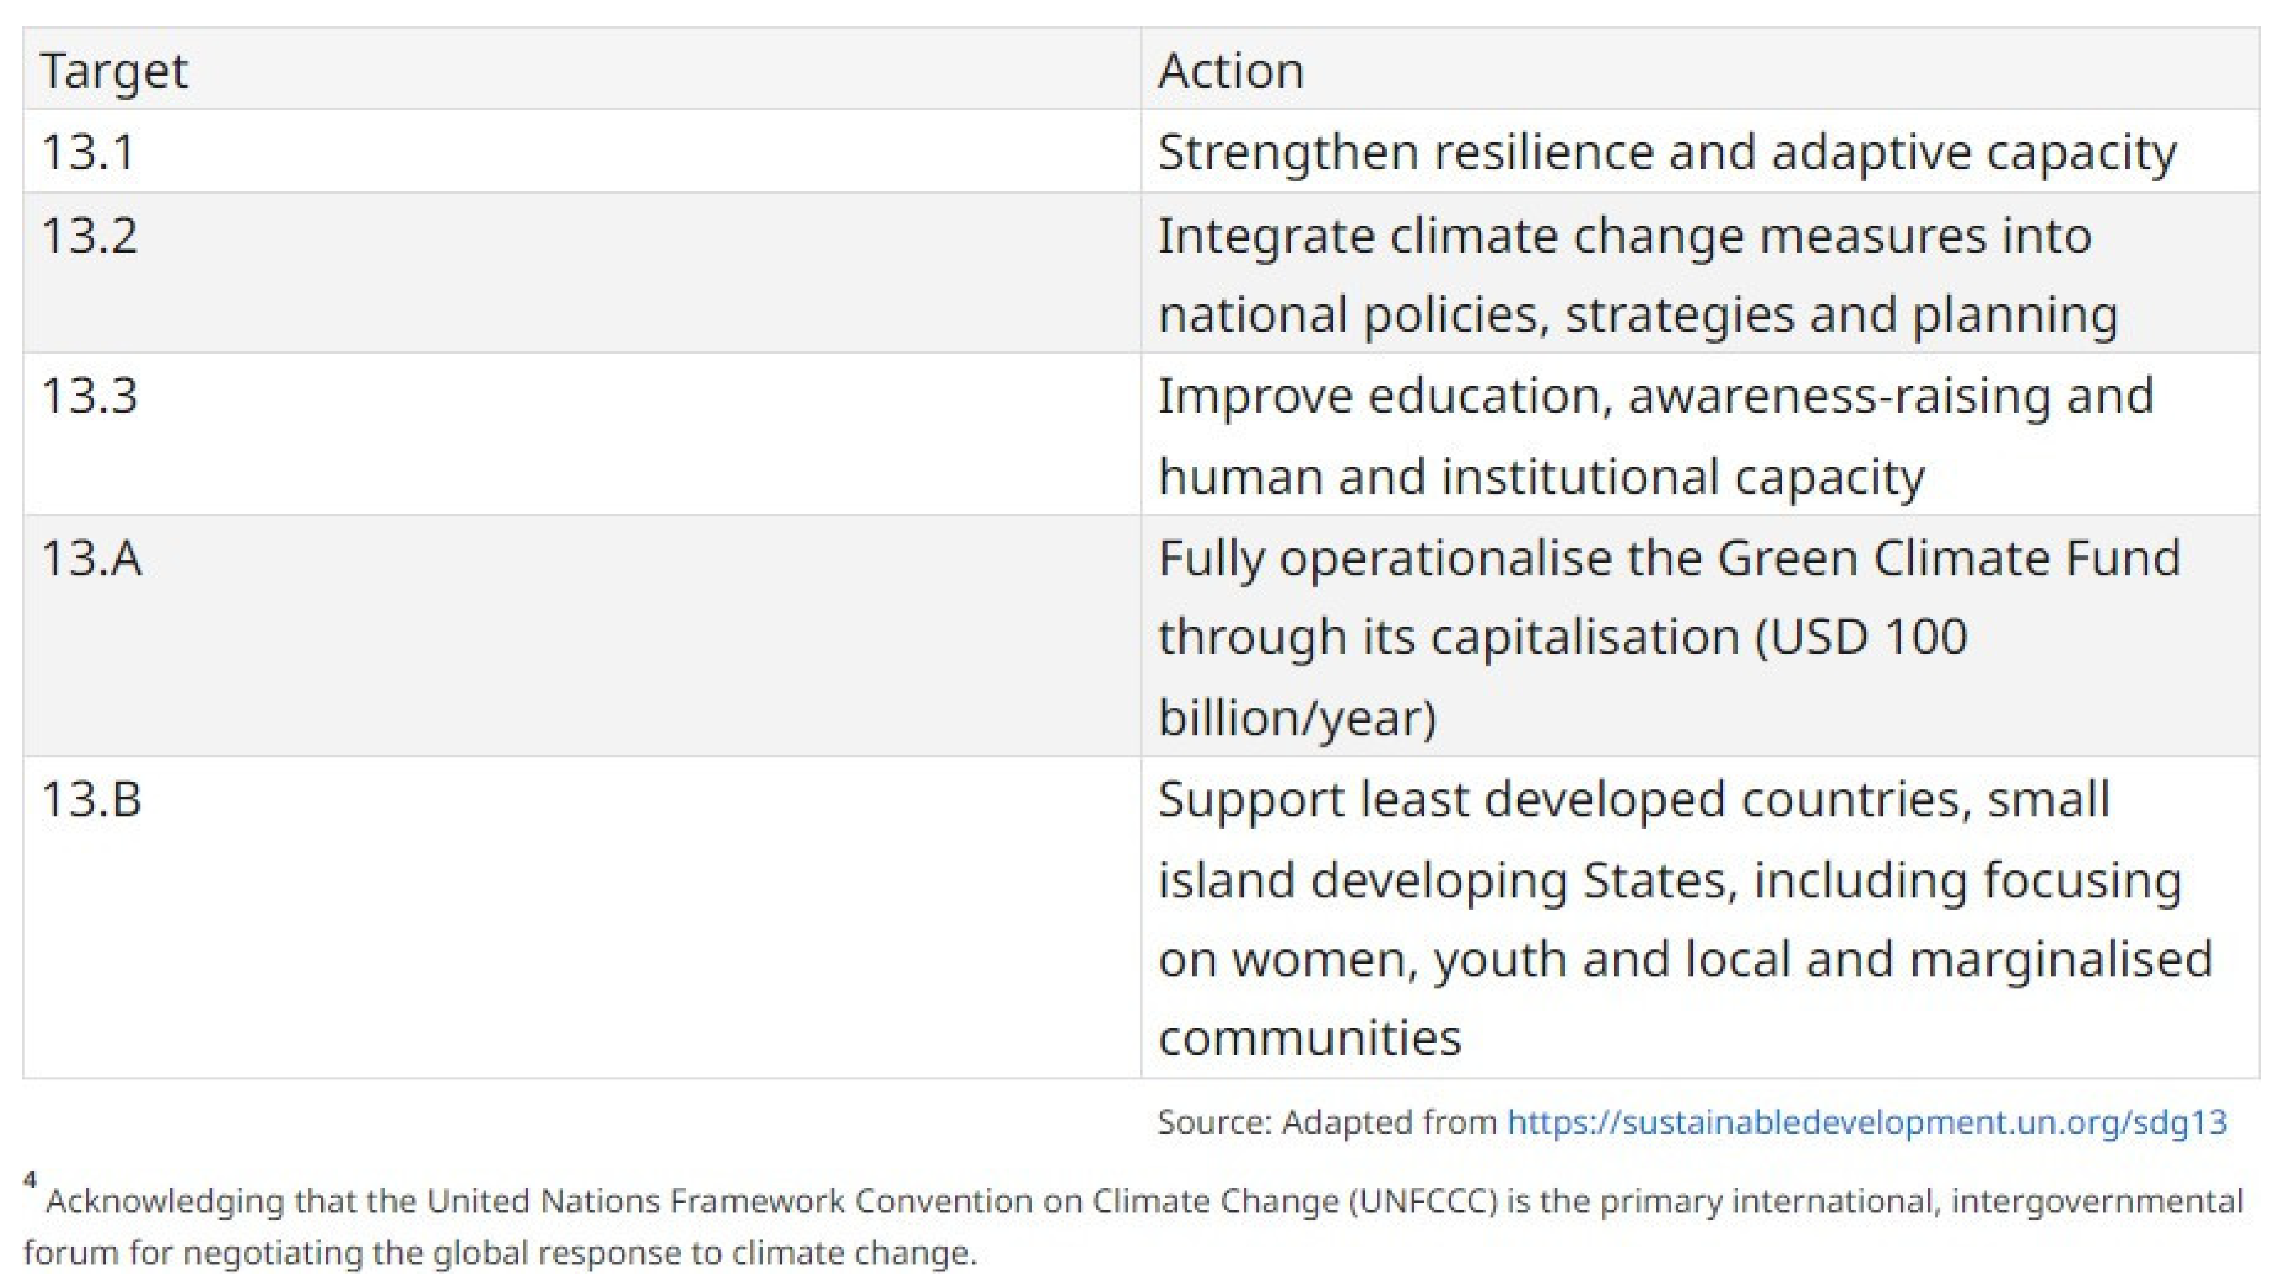The height and width of the screenshot is (1288, 2281).
Task: Select the 13.B target cell
Action: tap(91, 800)
